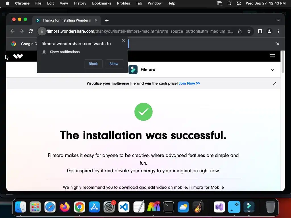
Task: Click the Chrome forward arrow
Action: tap(22, 31)
